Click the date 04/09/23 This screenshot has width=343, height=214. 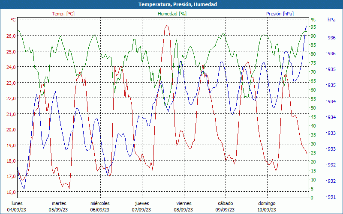(x=17, y=210)
